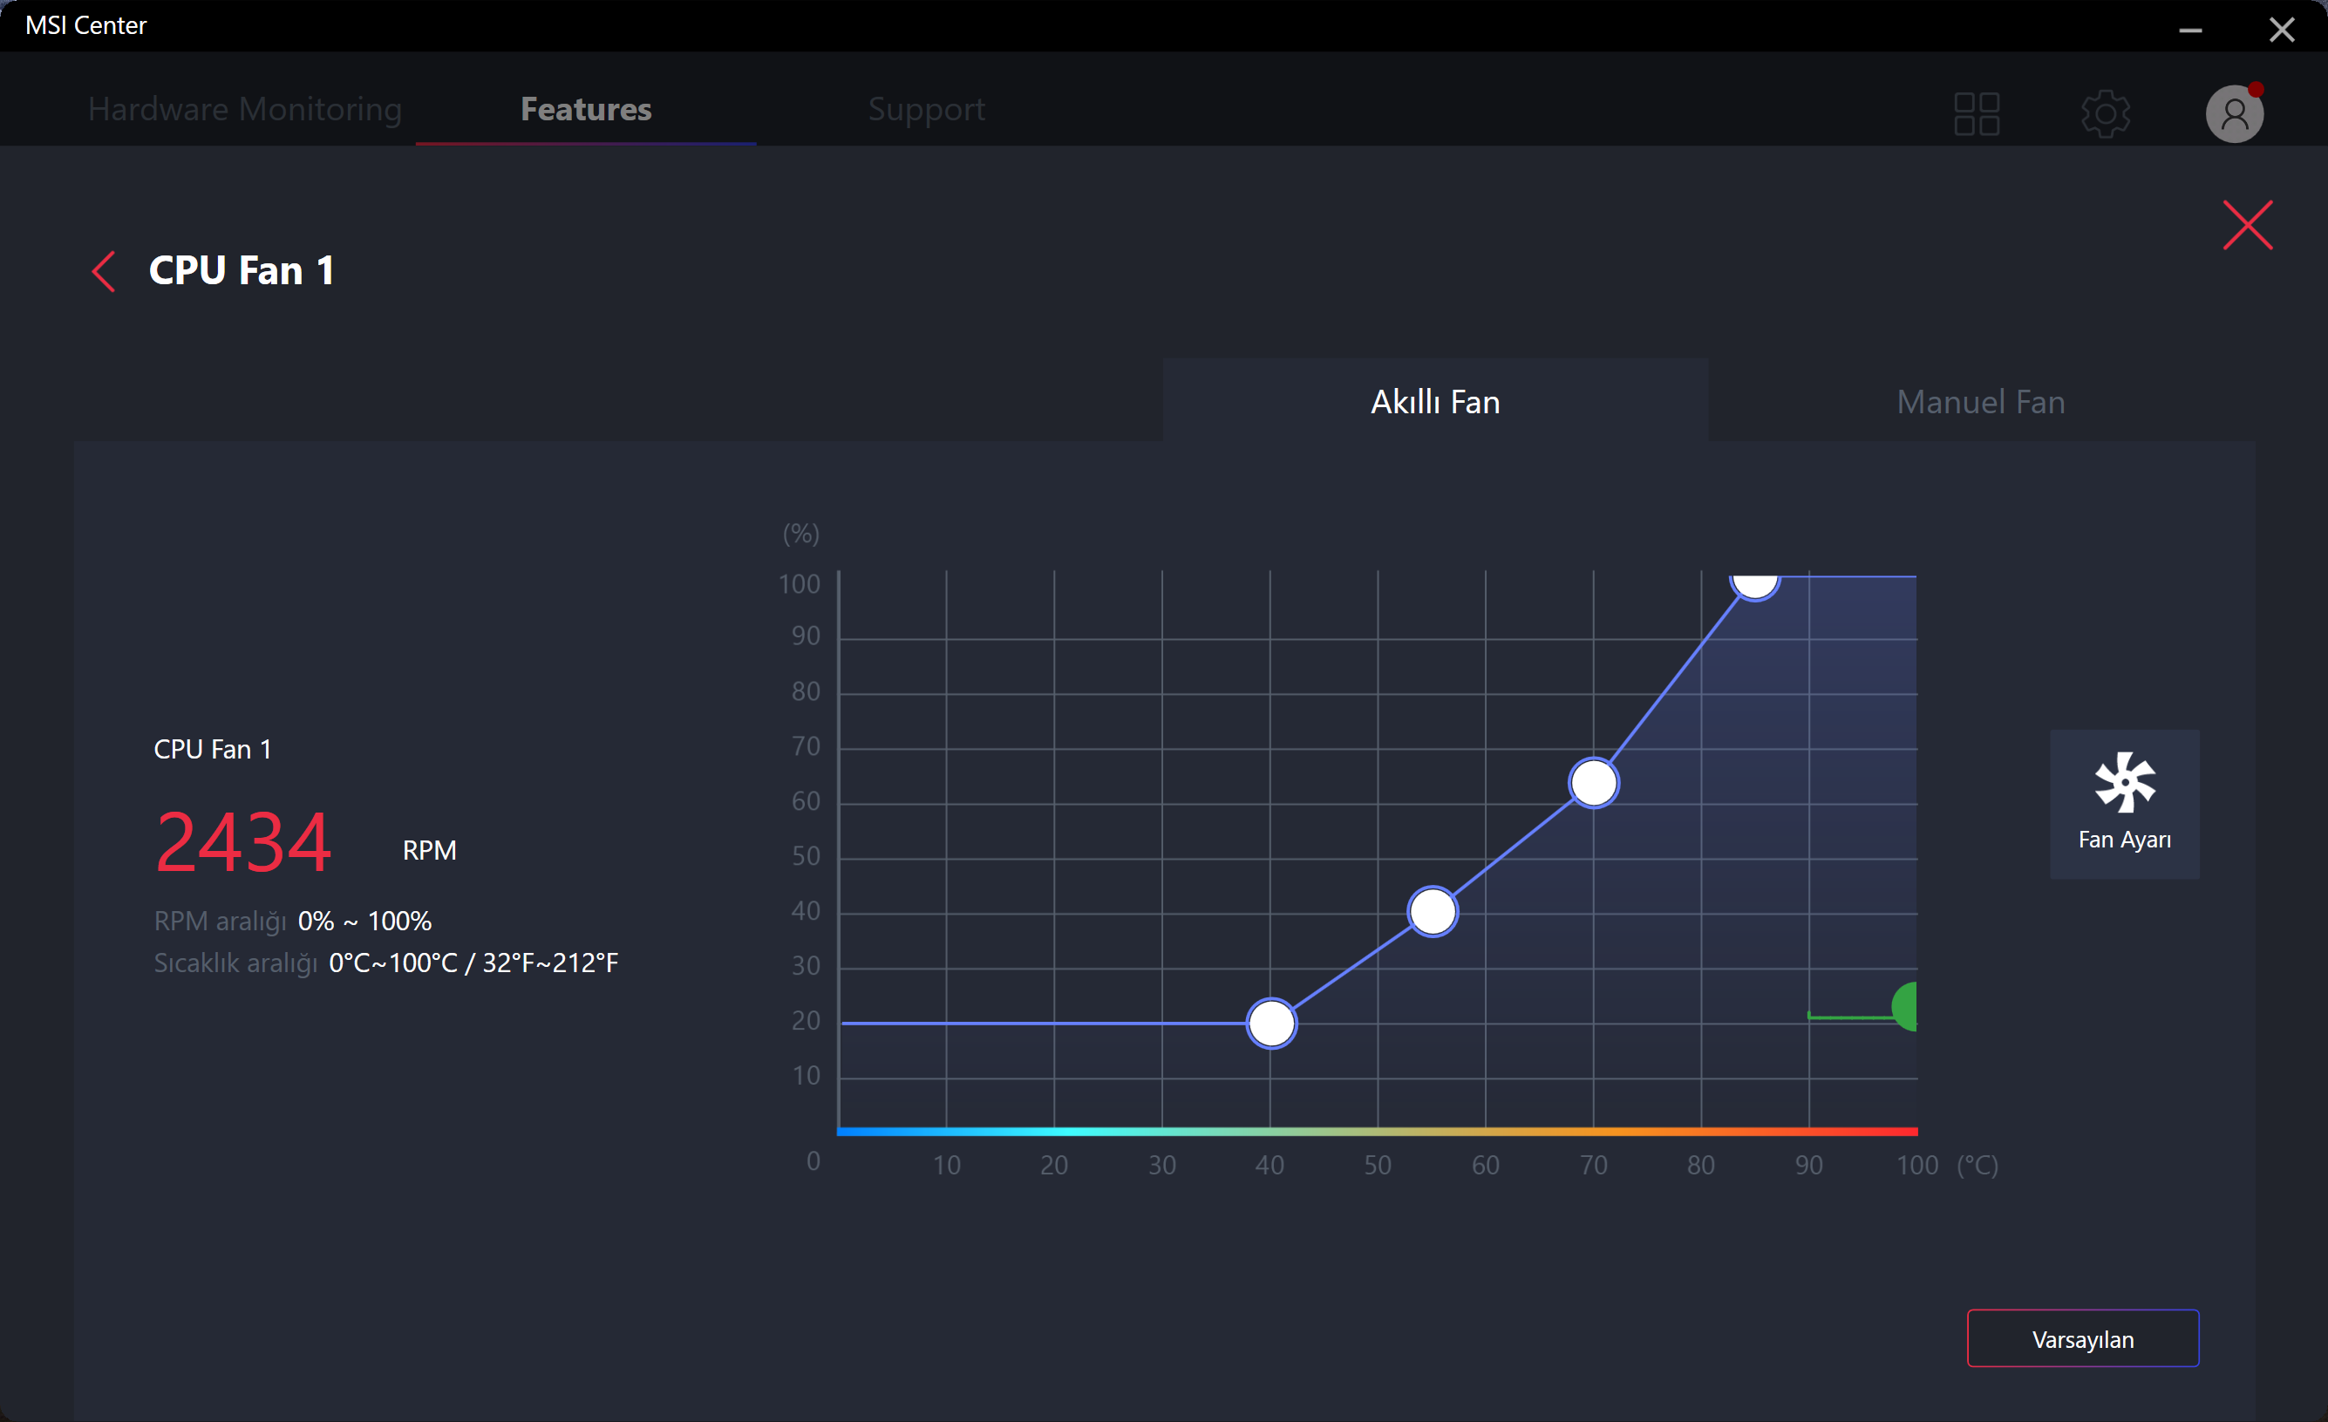Screen dimensions: 2328x1422
Task: Switch to Akıllı Fan mode
Action: [x=1437, y=399]
